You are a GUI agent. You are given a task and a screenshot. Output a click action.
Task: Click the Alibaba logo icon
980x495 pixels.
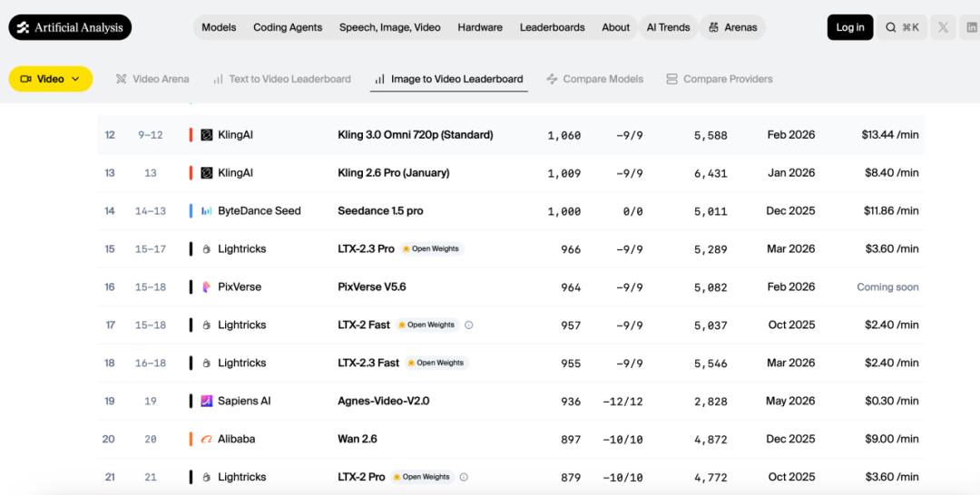pos(207,440)
